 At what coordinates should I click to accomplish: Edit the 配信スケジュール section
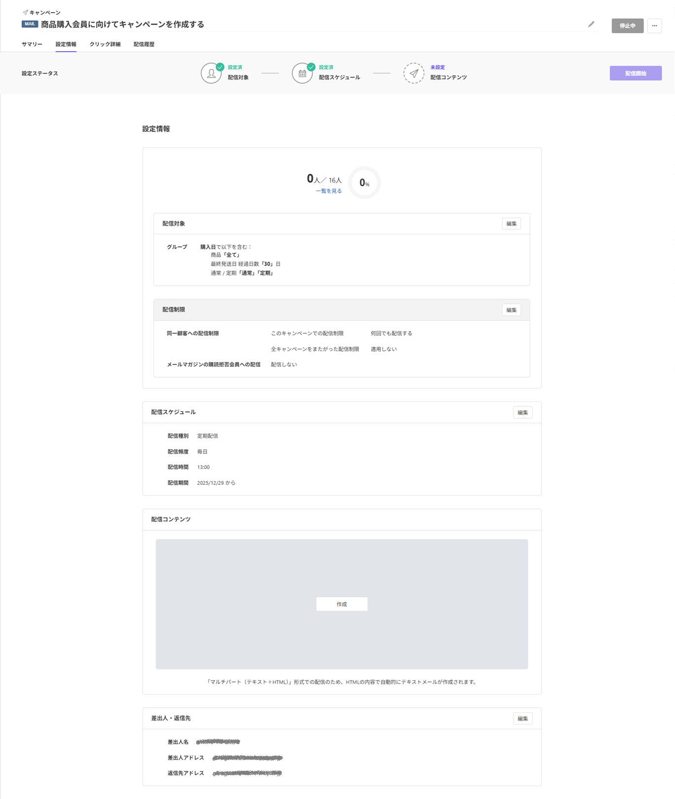coord(522,413)
